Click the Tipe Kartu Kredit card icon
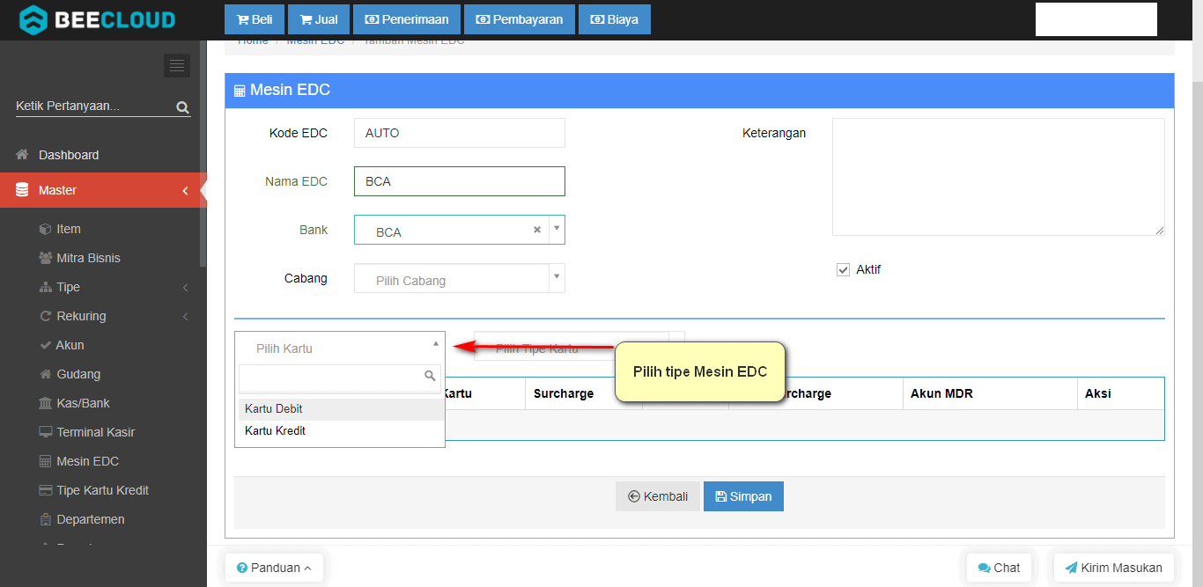 (46, 490)
